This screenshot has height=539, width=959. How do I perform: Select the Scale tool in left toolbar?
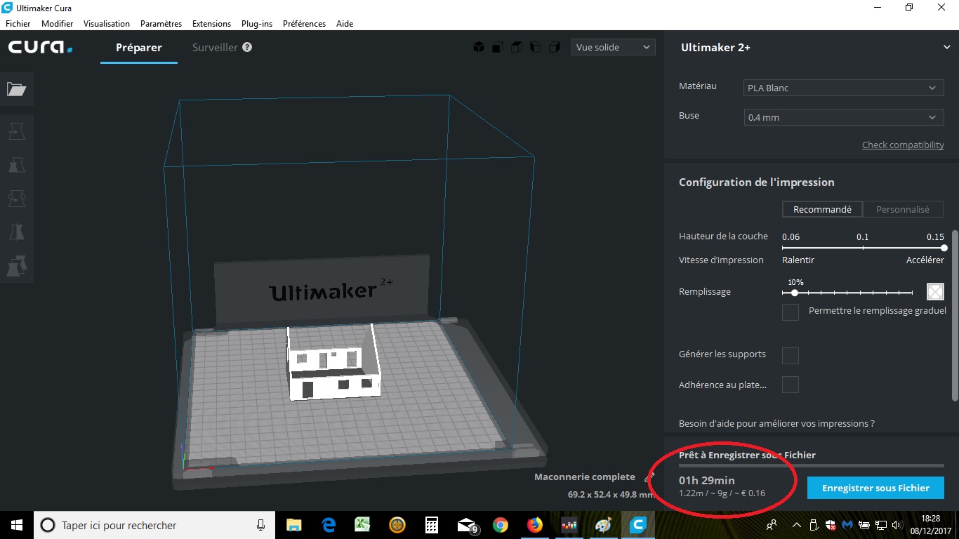coord(16,165)
